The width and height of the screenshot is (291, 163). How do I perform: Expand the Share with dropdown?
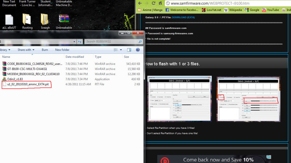click(x=26, y=50)
